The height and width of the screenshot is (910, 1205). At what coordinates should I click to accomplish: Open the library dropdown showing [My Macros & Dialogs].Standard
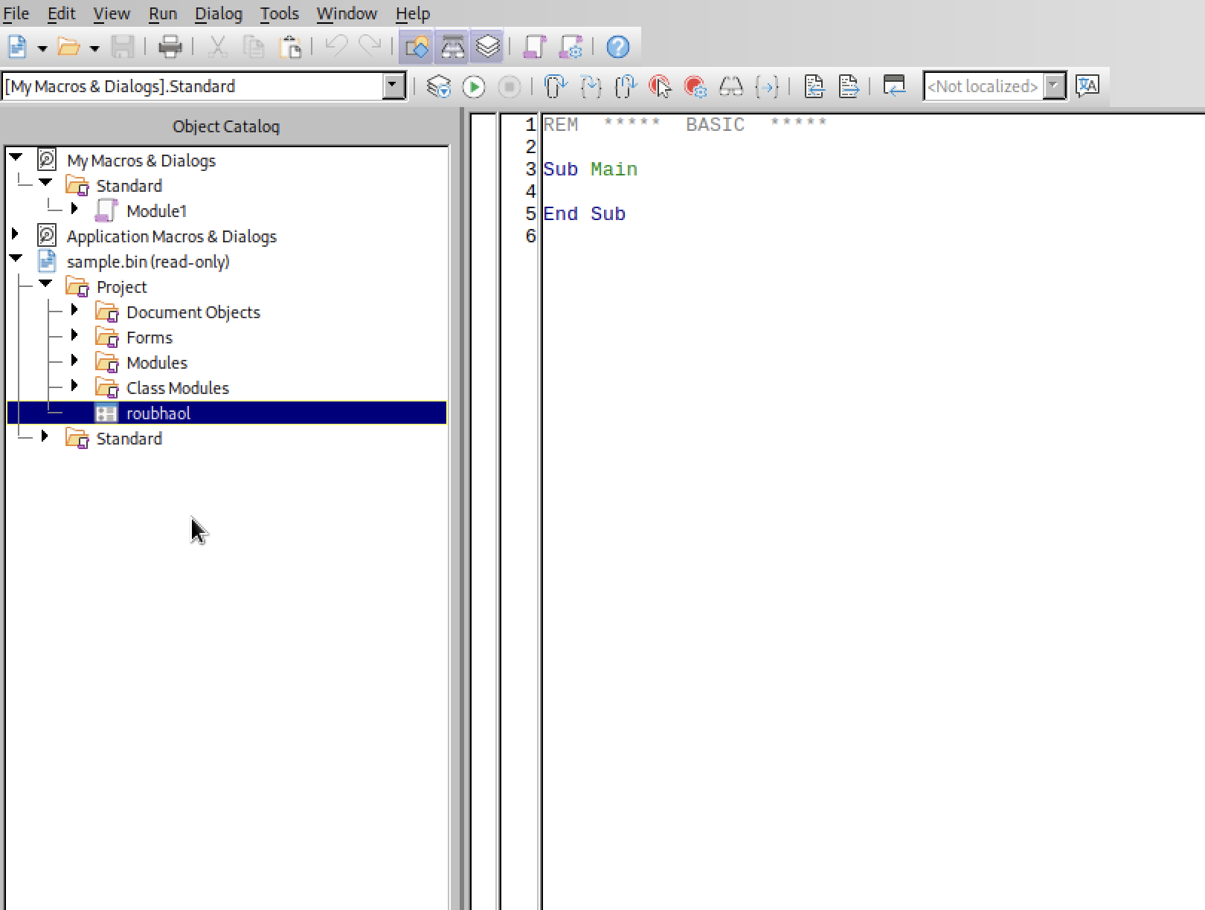pos(394,86)
